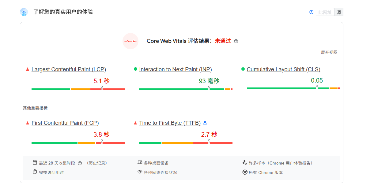Switch to the 源 view

(338, 12)
